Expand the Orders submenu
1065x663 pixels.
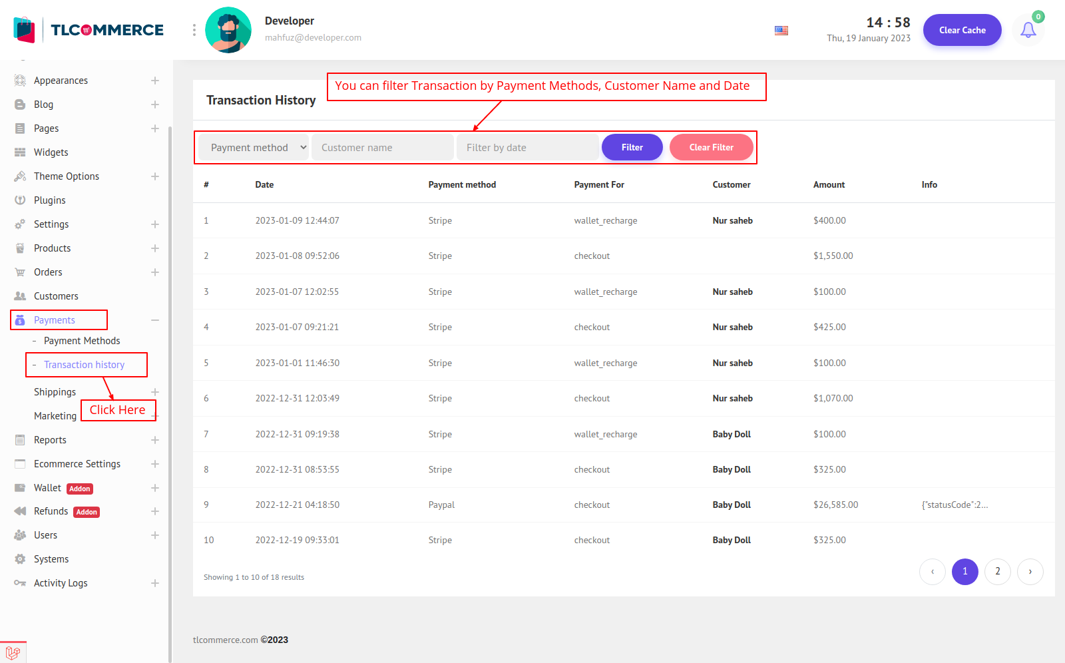coord(154,272)
